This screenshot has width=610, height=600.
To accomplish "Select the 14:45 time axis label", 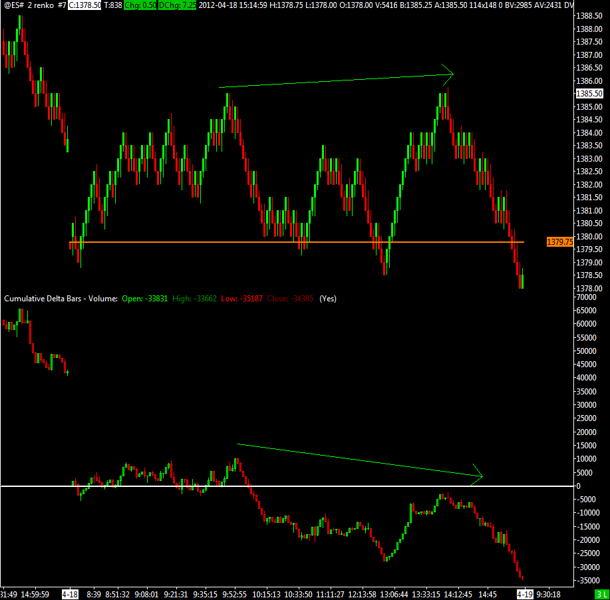I will [488, 595].
